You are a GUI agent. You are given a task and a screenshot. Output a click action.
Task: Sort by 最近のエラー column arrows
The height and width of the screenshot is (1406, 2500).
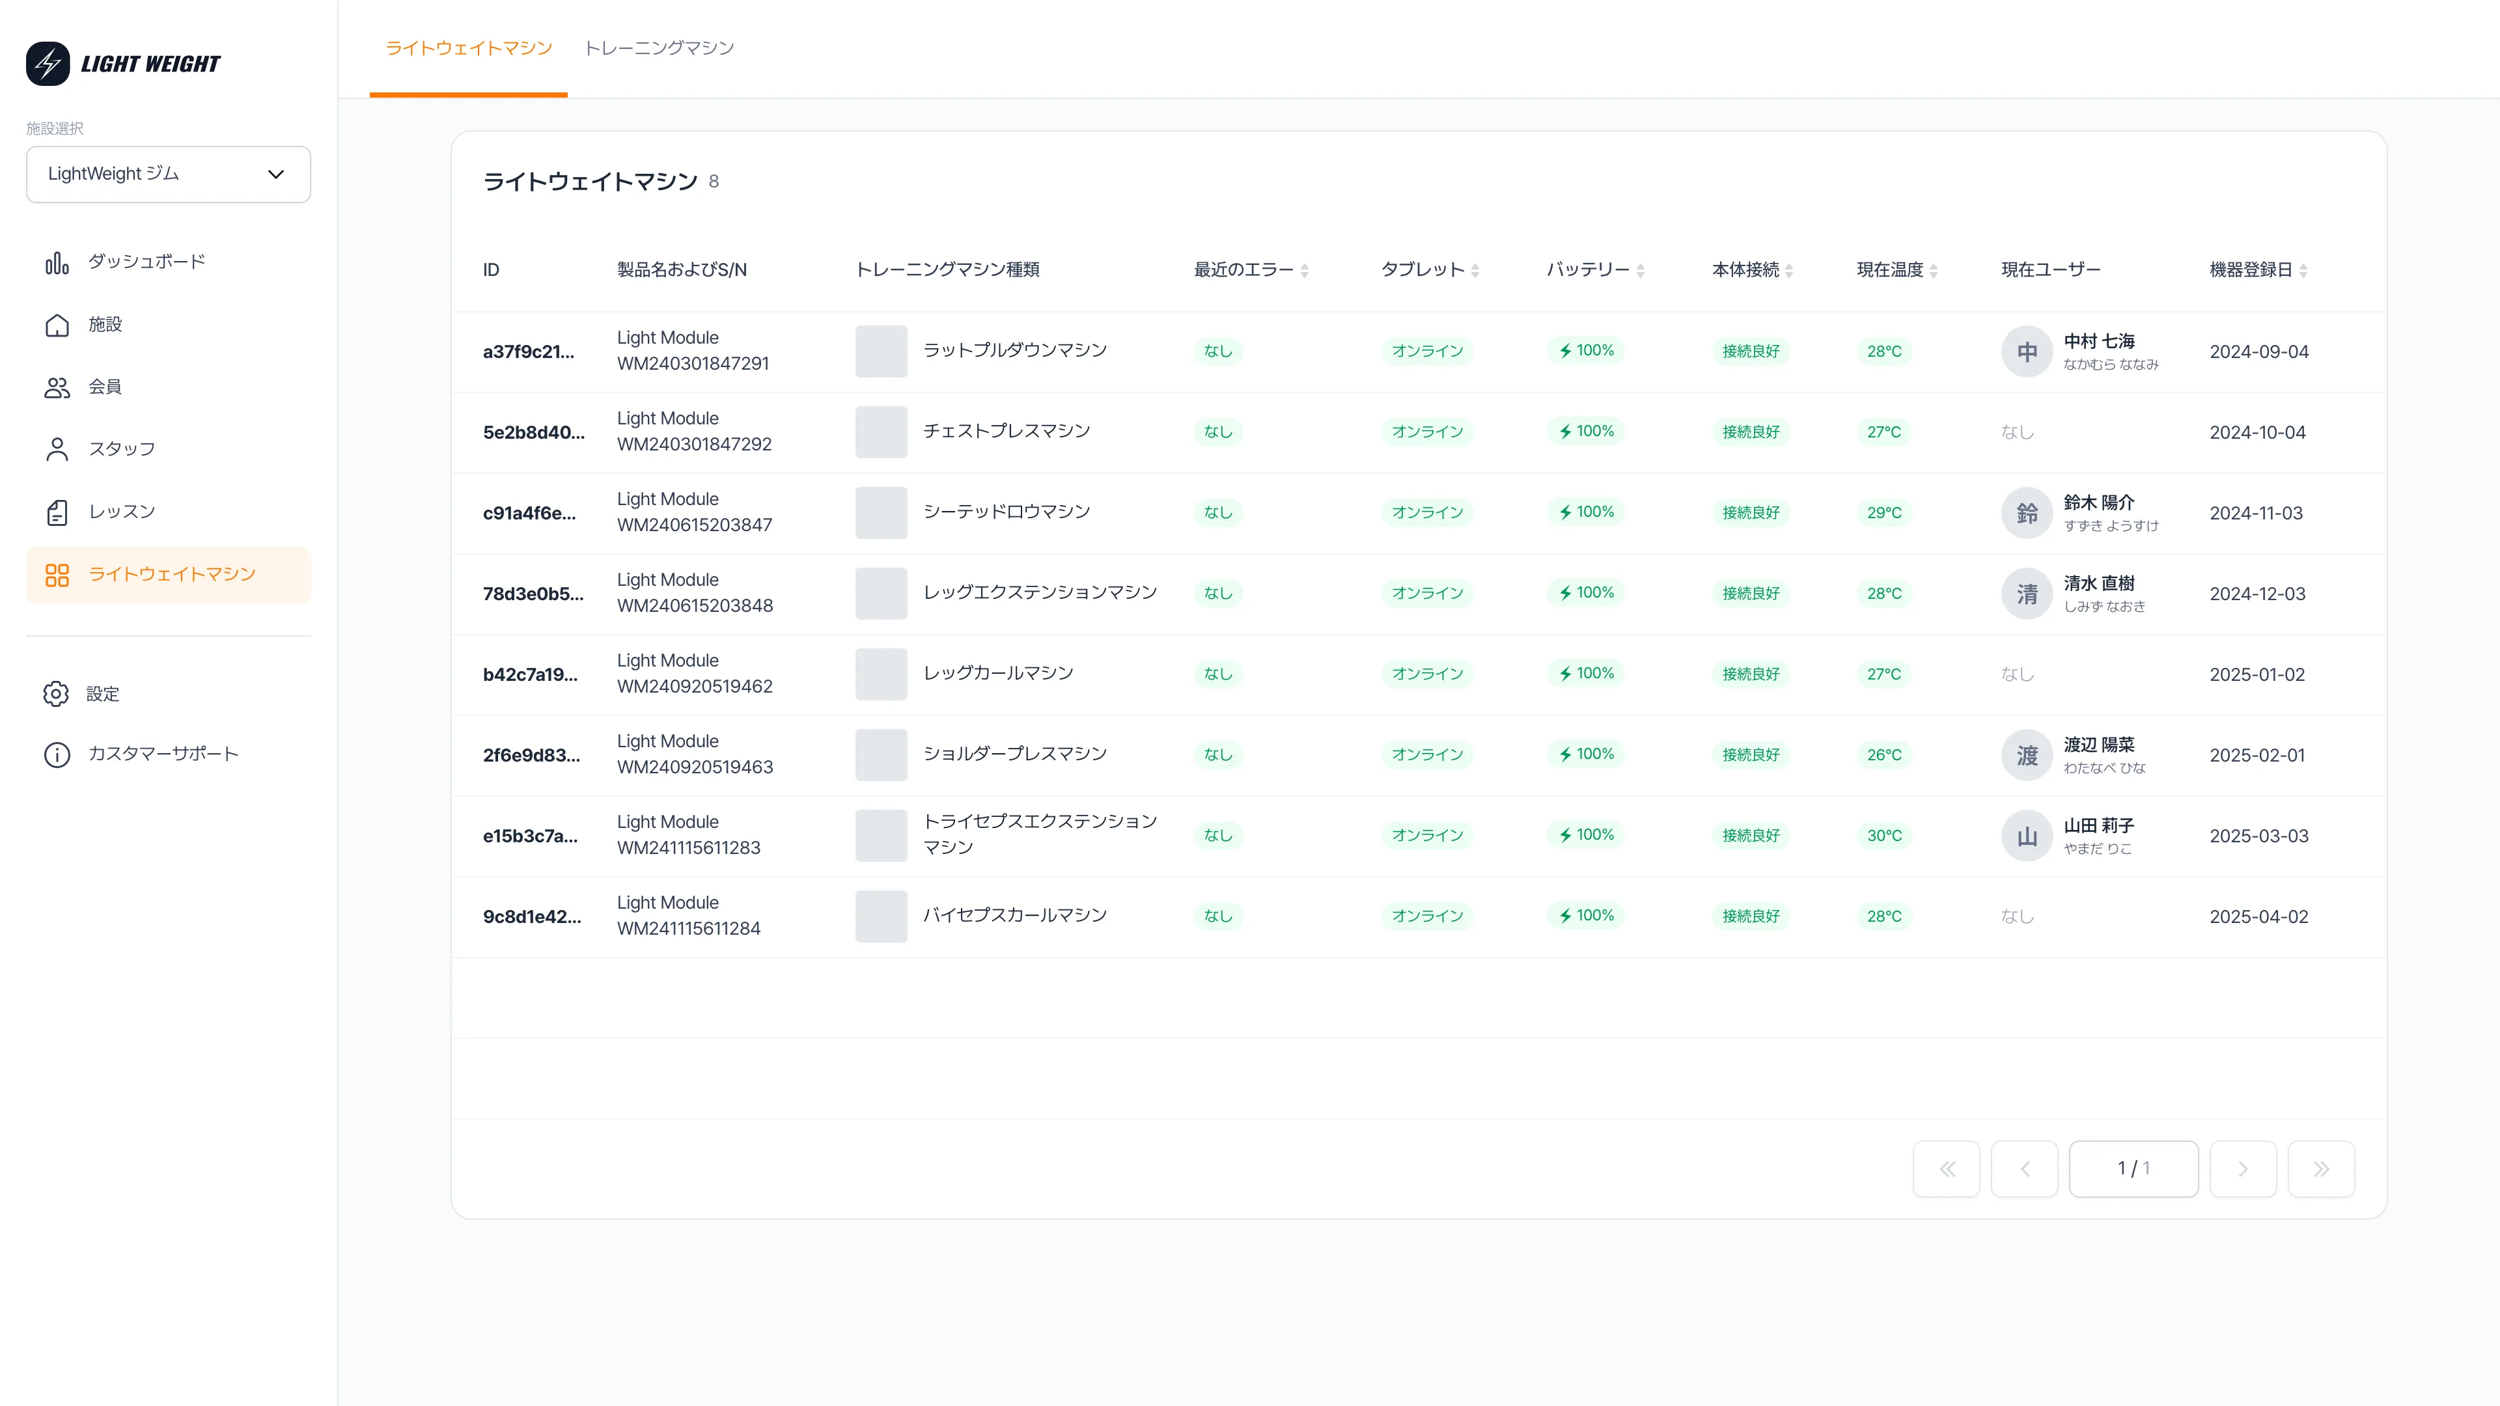tap(1305, 271)
